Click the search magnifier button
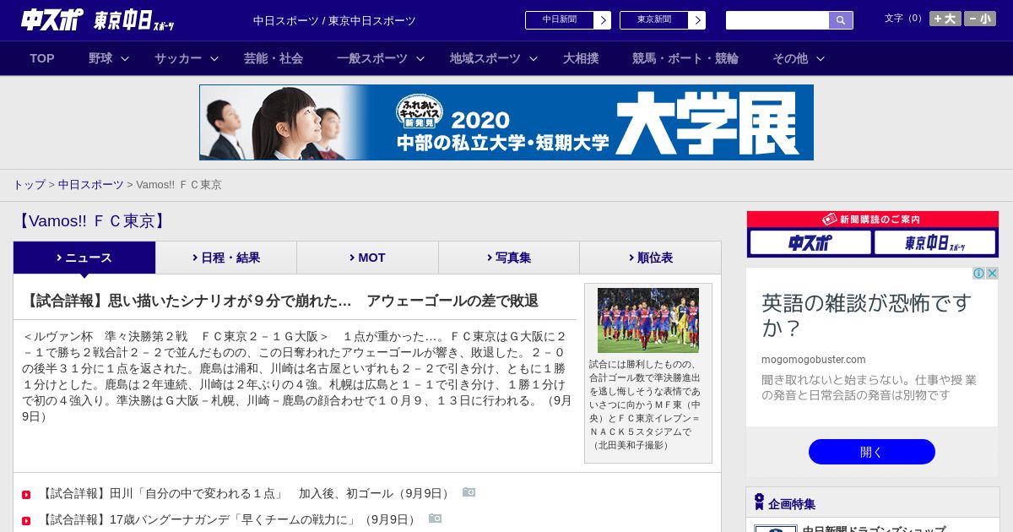Screen dimensions: 1013x532 click(841, 20)
